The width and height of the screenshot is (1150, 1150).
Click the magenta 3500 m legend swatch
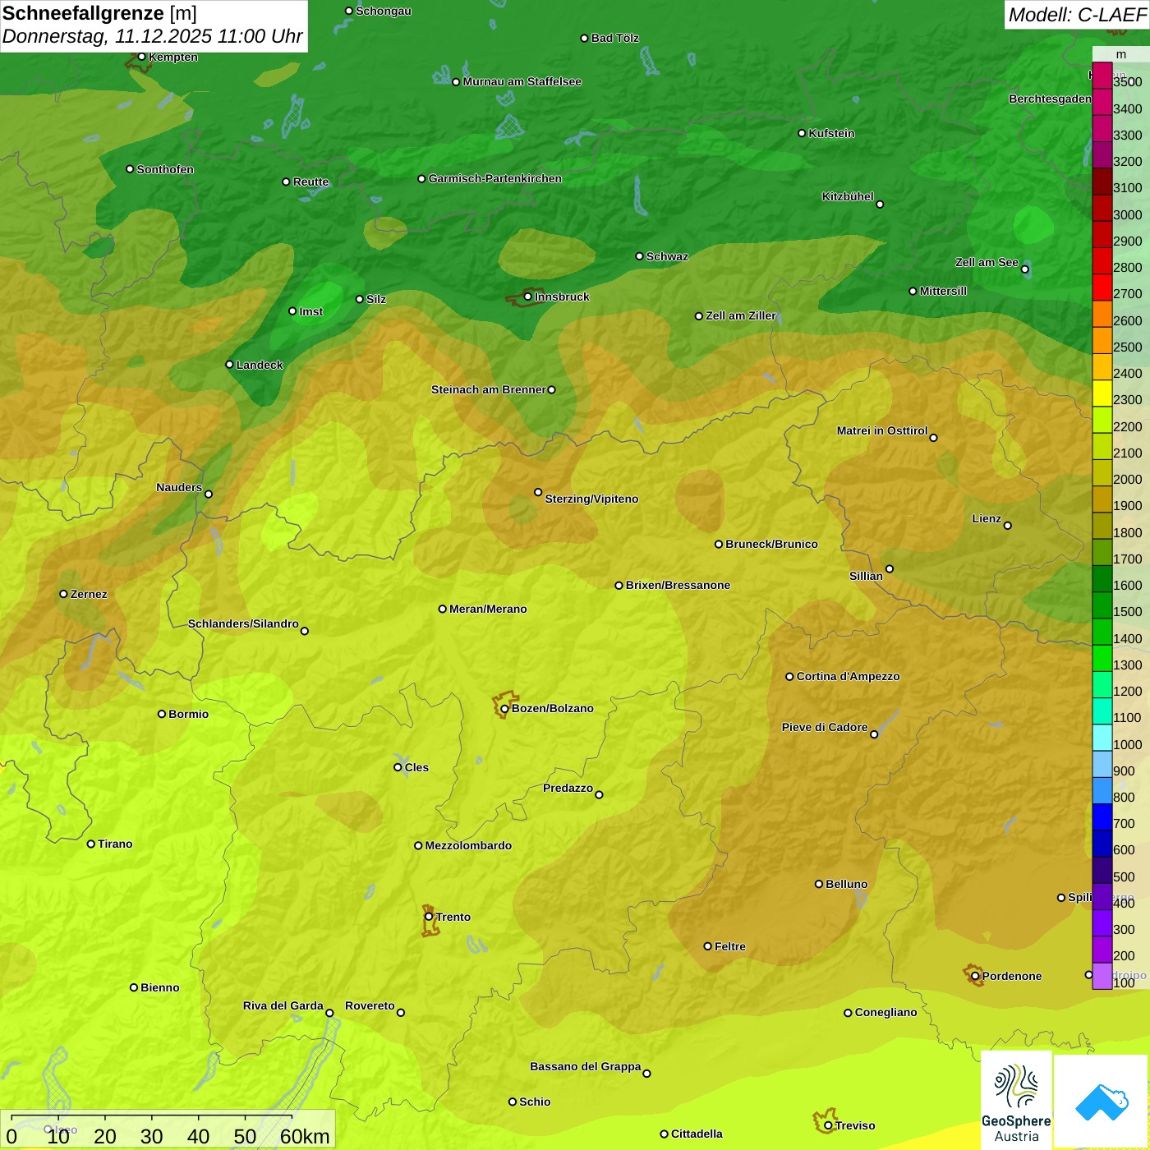[x=1102, y=76]
